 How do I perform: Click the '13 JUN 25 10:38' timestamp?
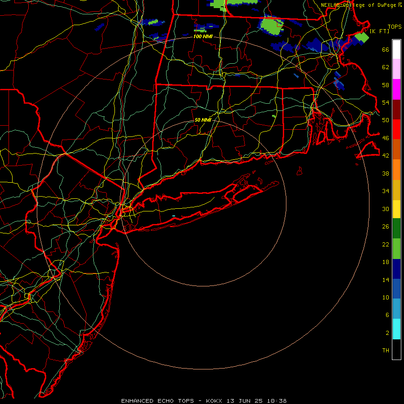(257, 401)
